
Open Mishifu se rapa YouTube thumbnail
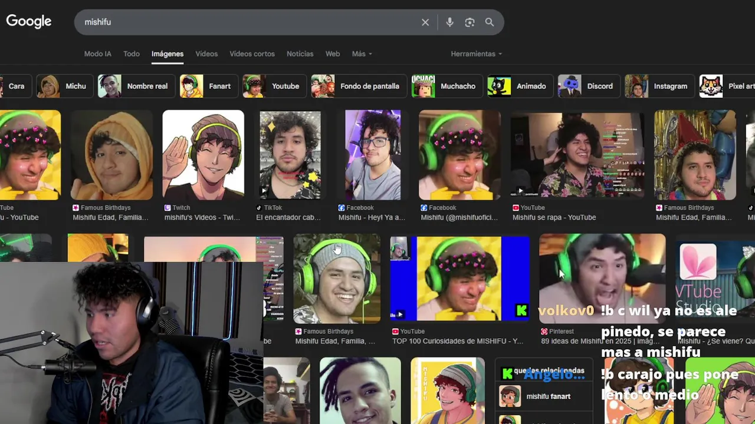[x=577, y=155]
